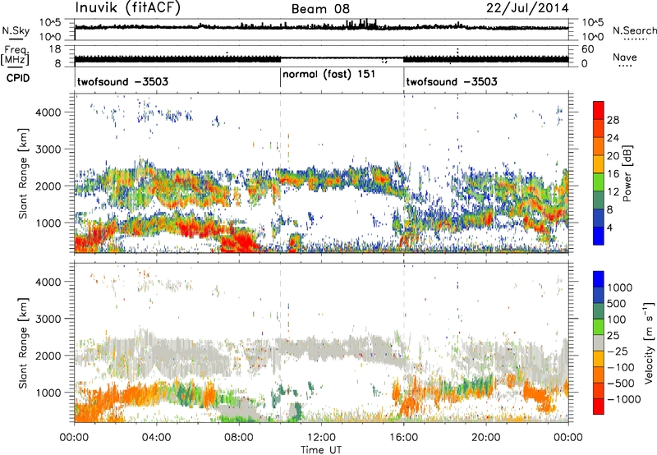Click the '4' tick on the Power scale
Viewport: 657px width, 455px height.
tap(609, 227)
